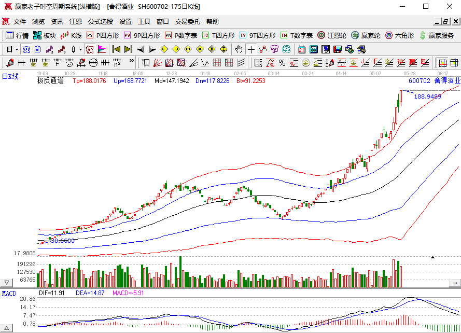The width and height of the screenshot is (461, 333).
Task: Open the 六角形 hexagon tool
Action: coord(399,36)
